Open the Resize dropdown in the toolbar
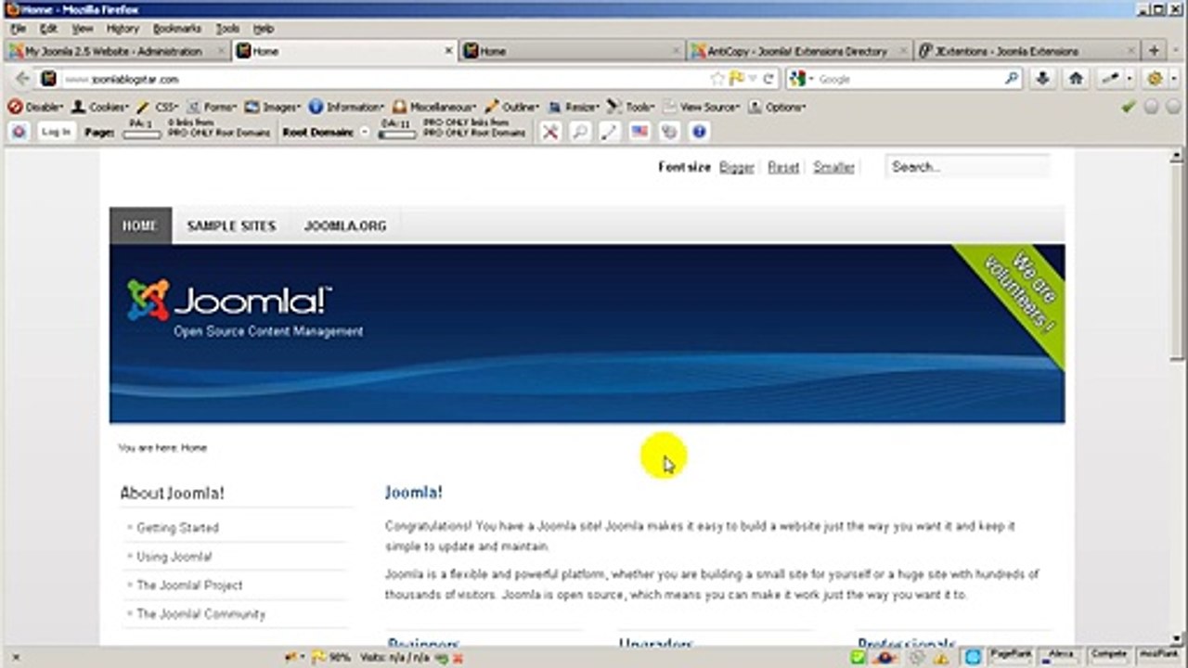The width and height of the screenshot is (1188, 668). (575, 107)
